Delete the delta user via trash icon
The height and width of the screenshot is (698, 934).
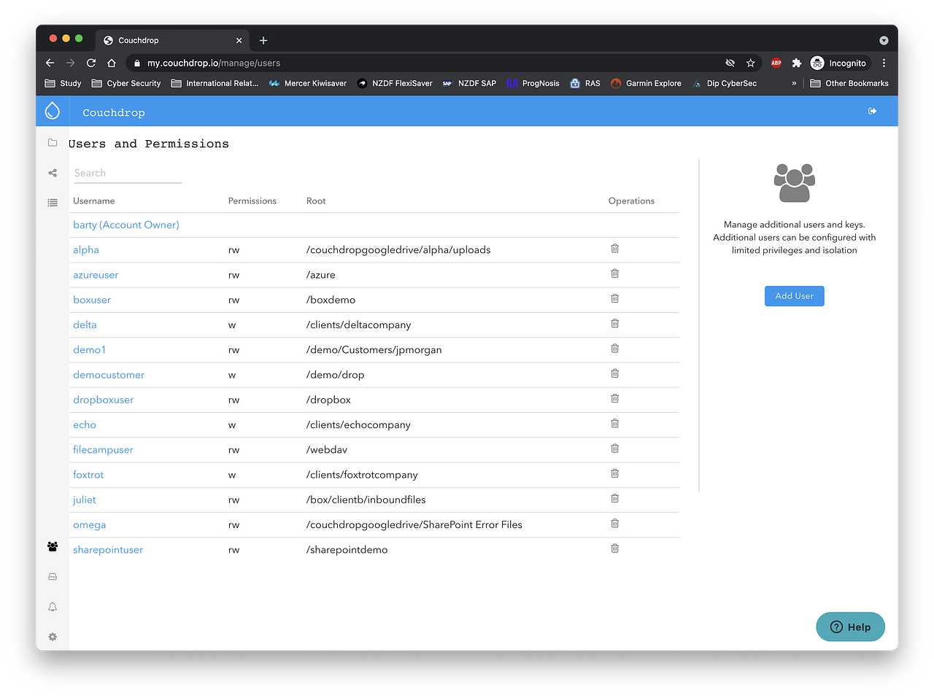614,323
